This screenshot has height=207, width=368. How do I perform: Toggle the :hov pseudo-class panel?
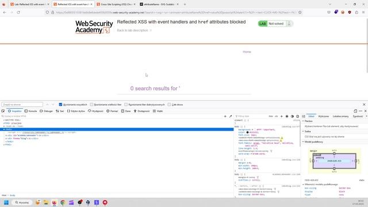(271, 116)
